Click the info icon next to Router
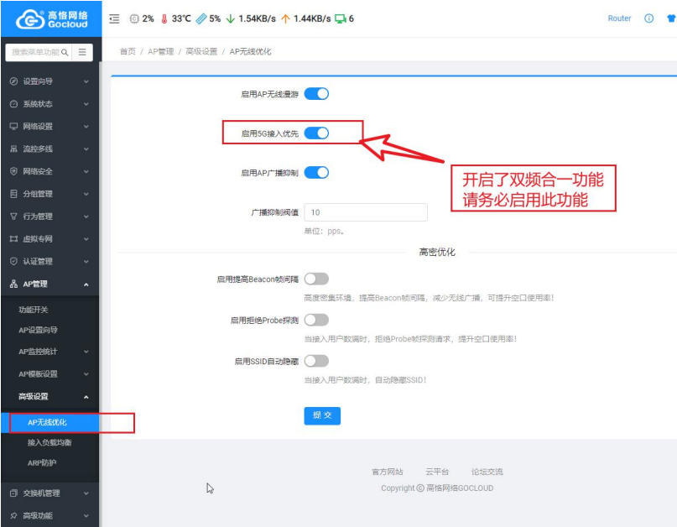The width and height of the screenshot is (677, 527). 648,17
